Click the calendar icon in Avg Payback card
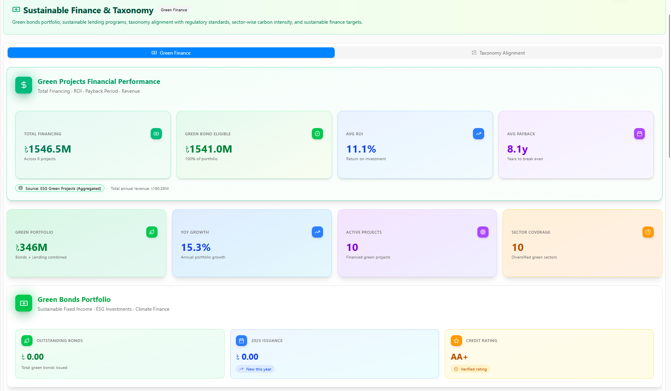This screenshot has height=391, width=671. point(639,134)
